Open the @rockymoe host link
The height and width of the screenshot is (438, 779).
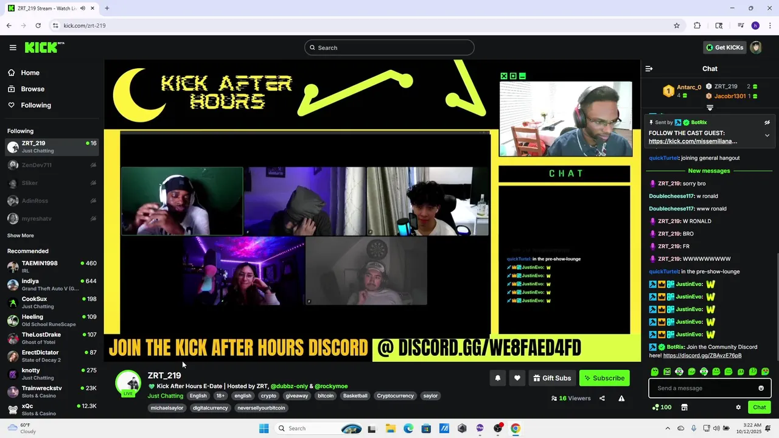[x=331, y=386]
